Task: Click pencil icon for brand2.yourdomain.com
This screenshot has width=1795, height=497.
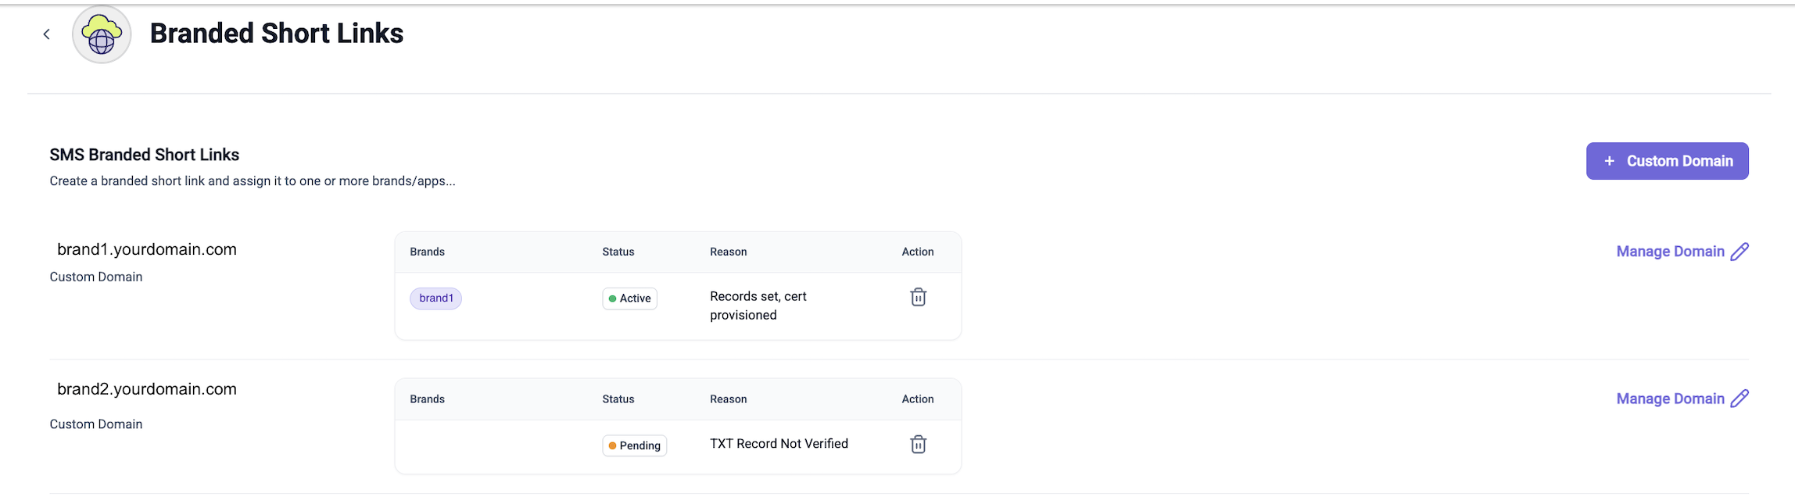Action: [x=1739, y=399]
